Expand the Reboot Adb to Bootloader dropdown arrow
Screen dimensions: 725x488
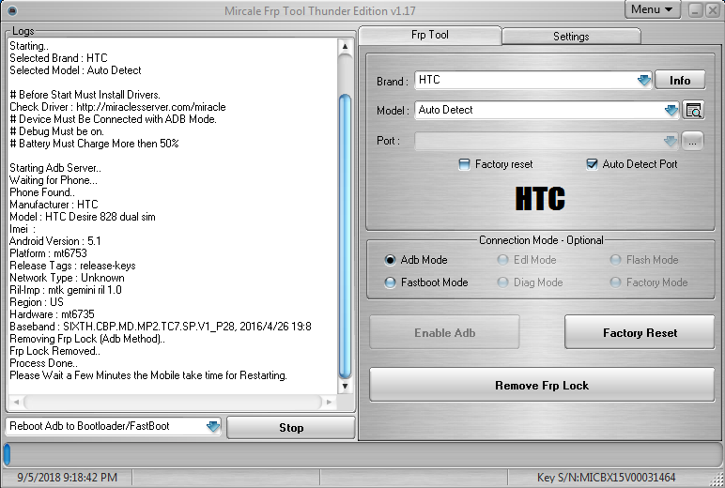[212, 426]
